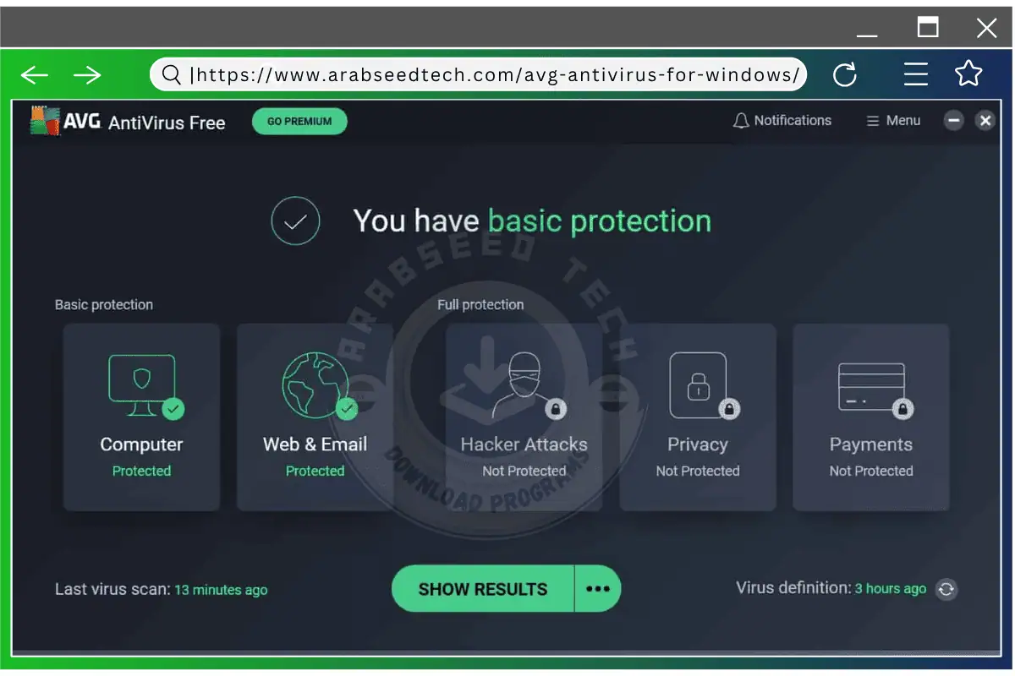Select the Hacker Attacks masked figure icon
The height and width of the screenshot is (676, 1015).
[524, 385]
